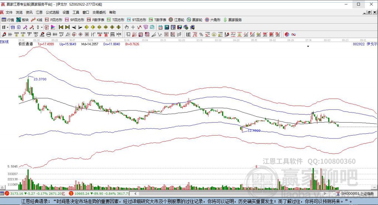The image size is (378, 205).
Task: Open the 板块 sector view
Action: pyautogui.click(x=23, y=20)
